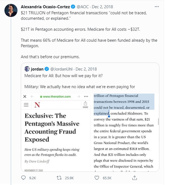Click AOC's blue verified badge

point(73,6)
